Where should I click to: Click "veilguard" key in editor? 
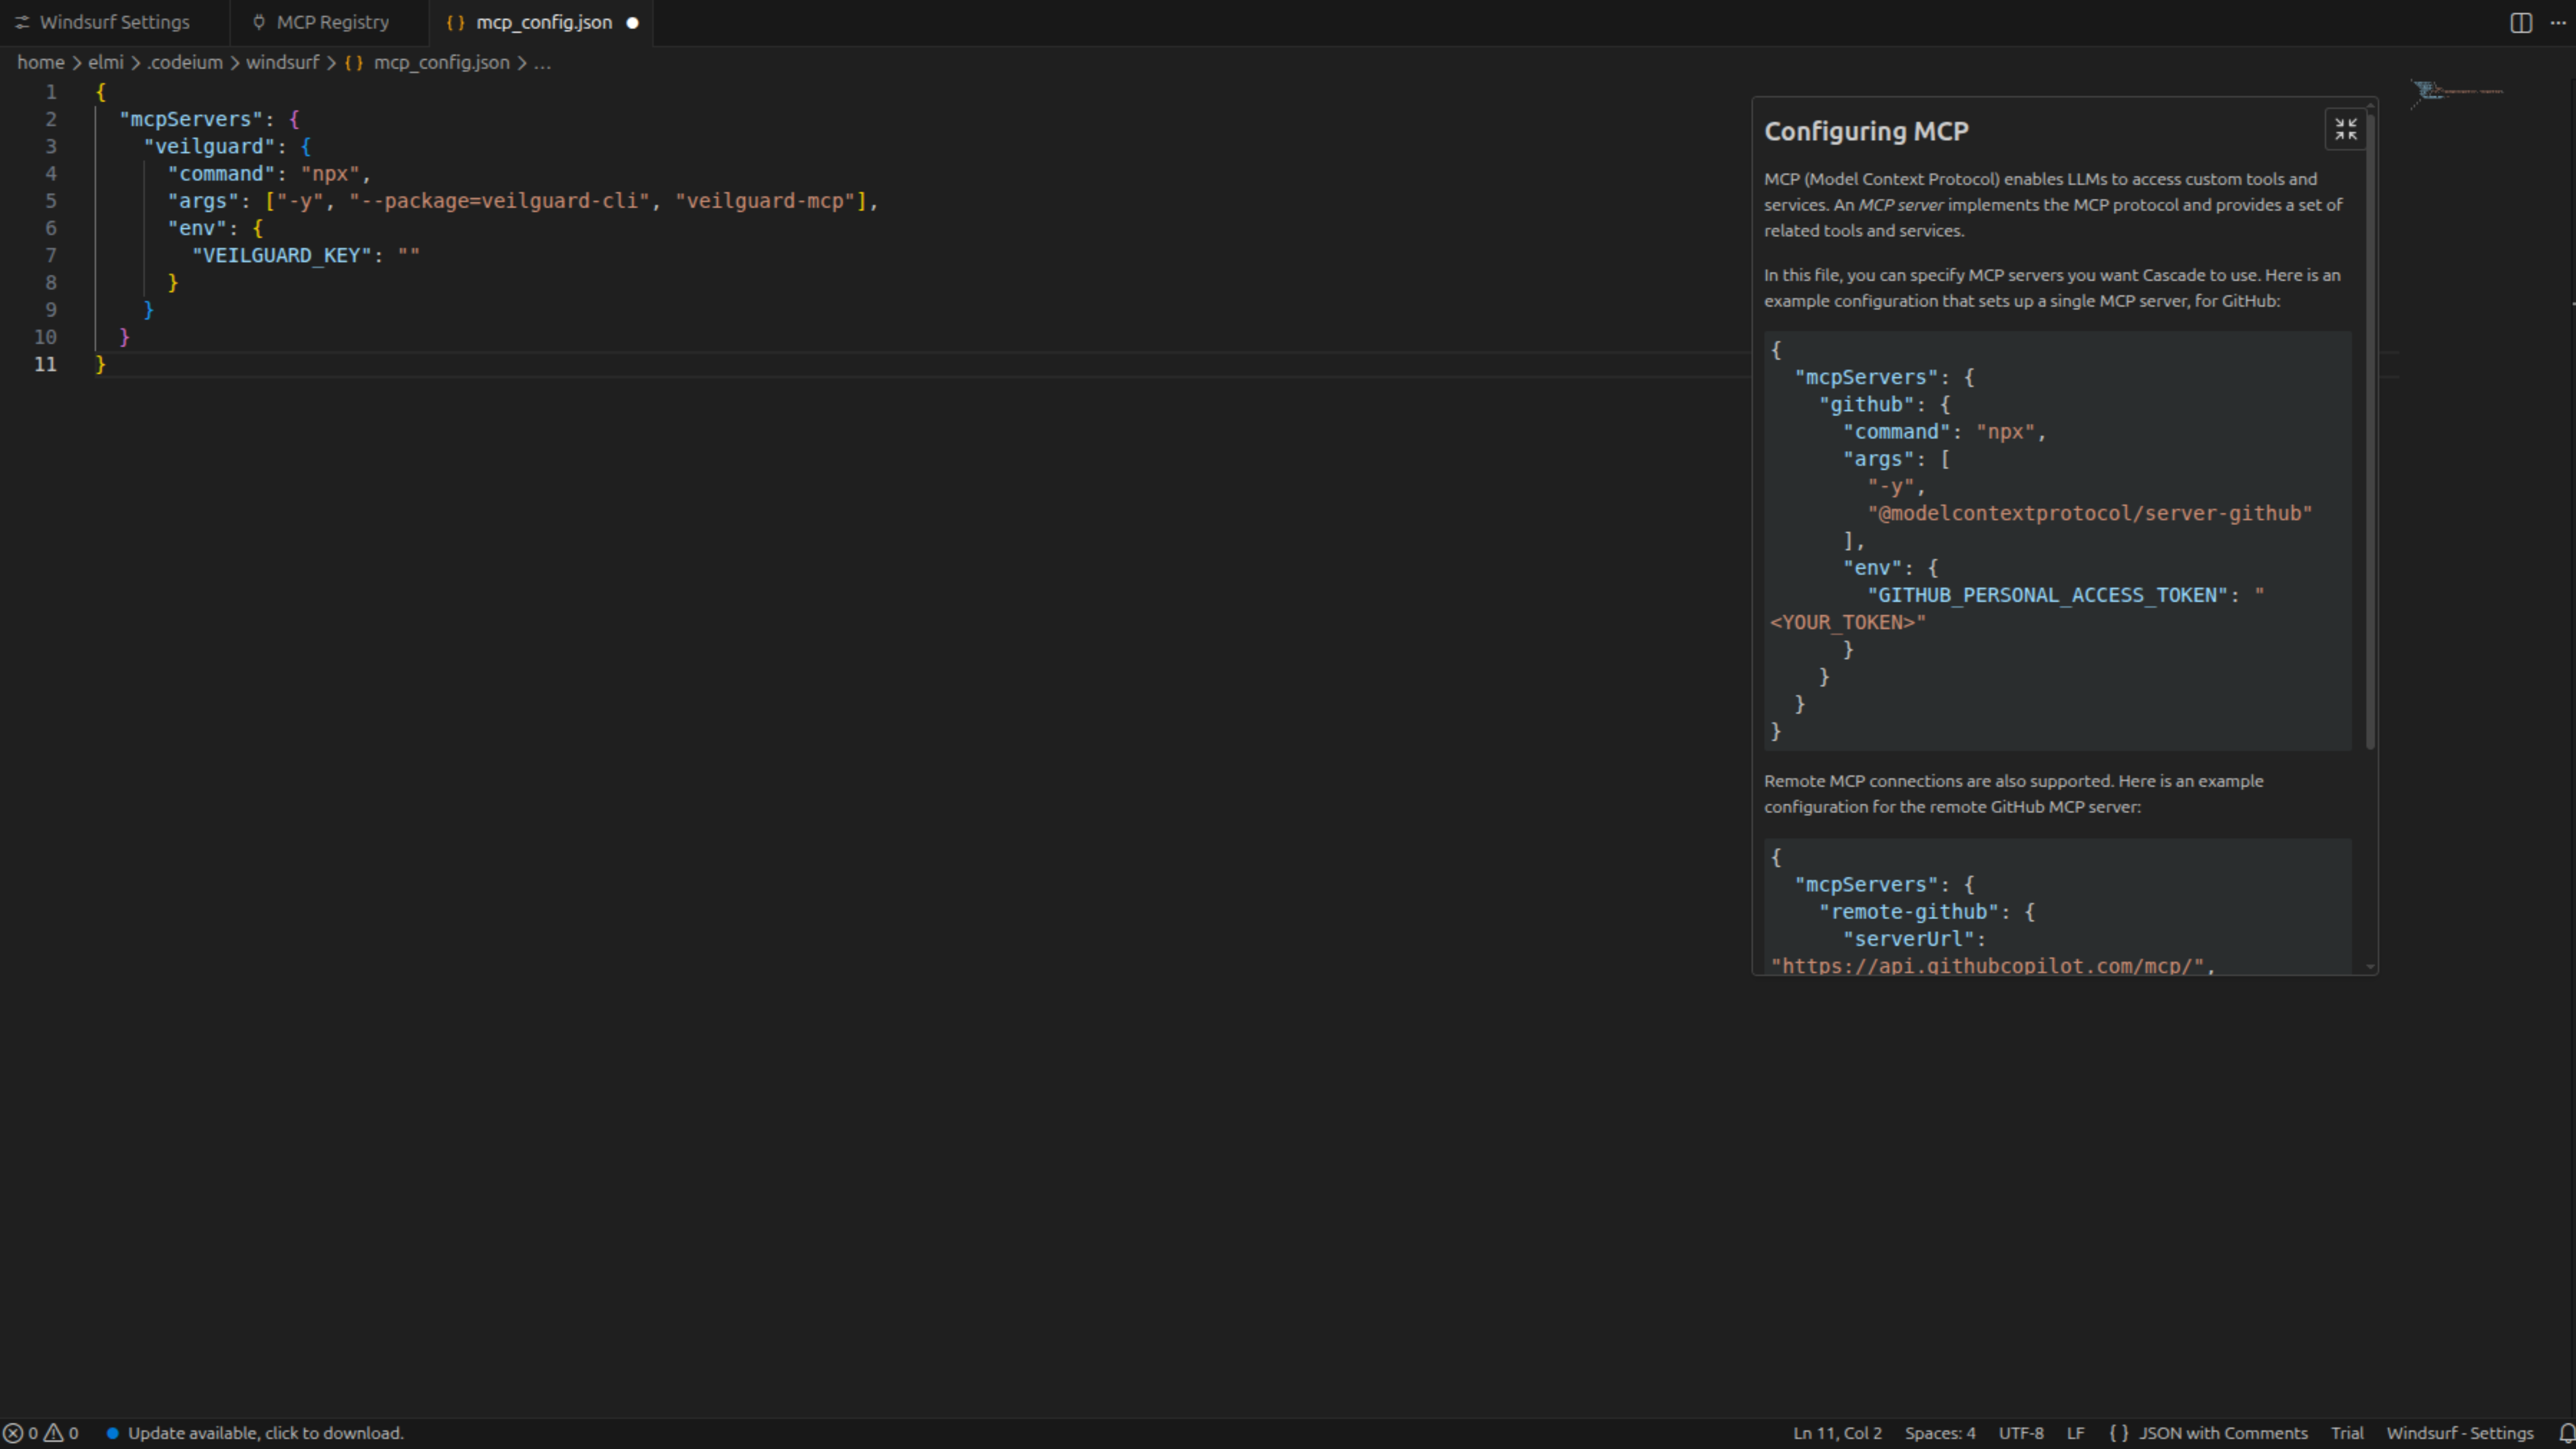coord(209,146)
